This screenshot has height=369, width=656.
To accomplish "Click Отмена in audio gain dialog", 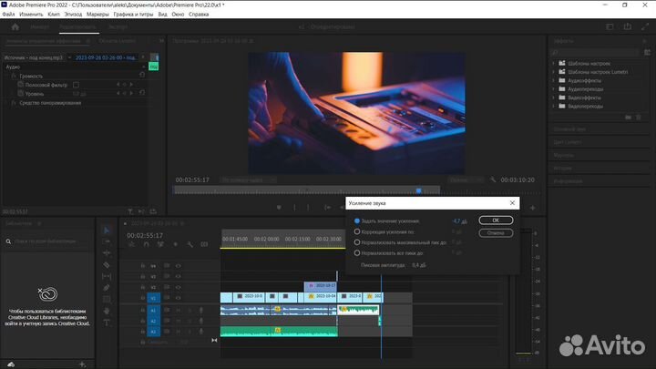I will point(496,232).
